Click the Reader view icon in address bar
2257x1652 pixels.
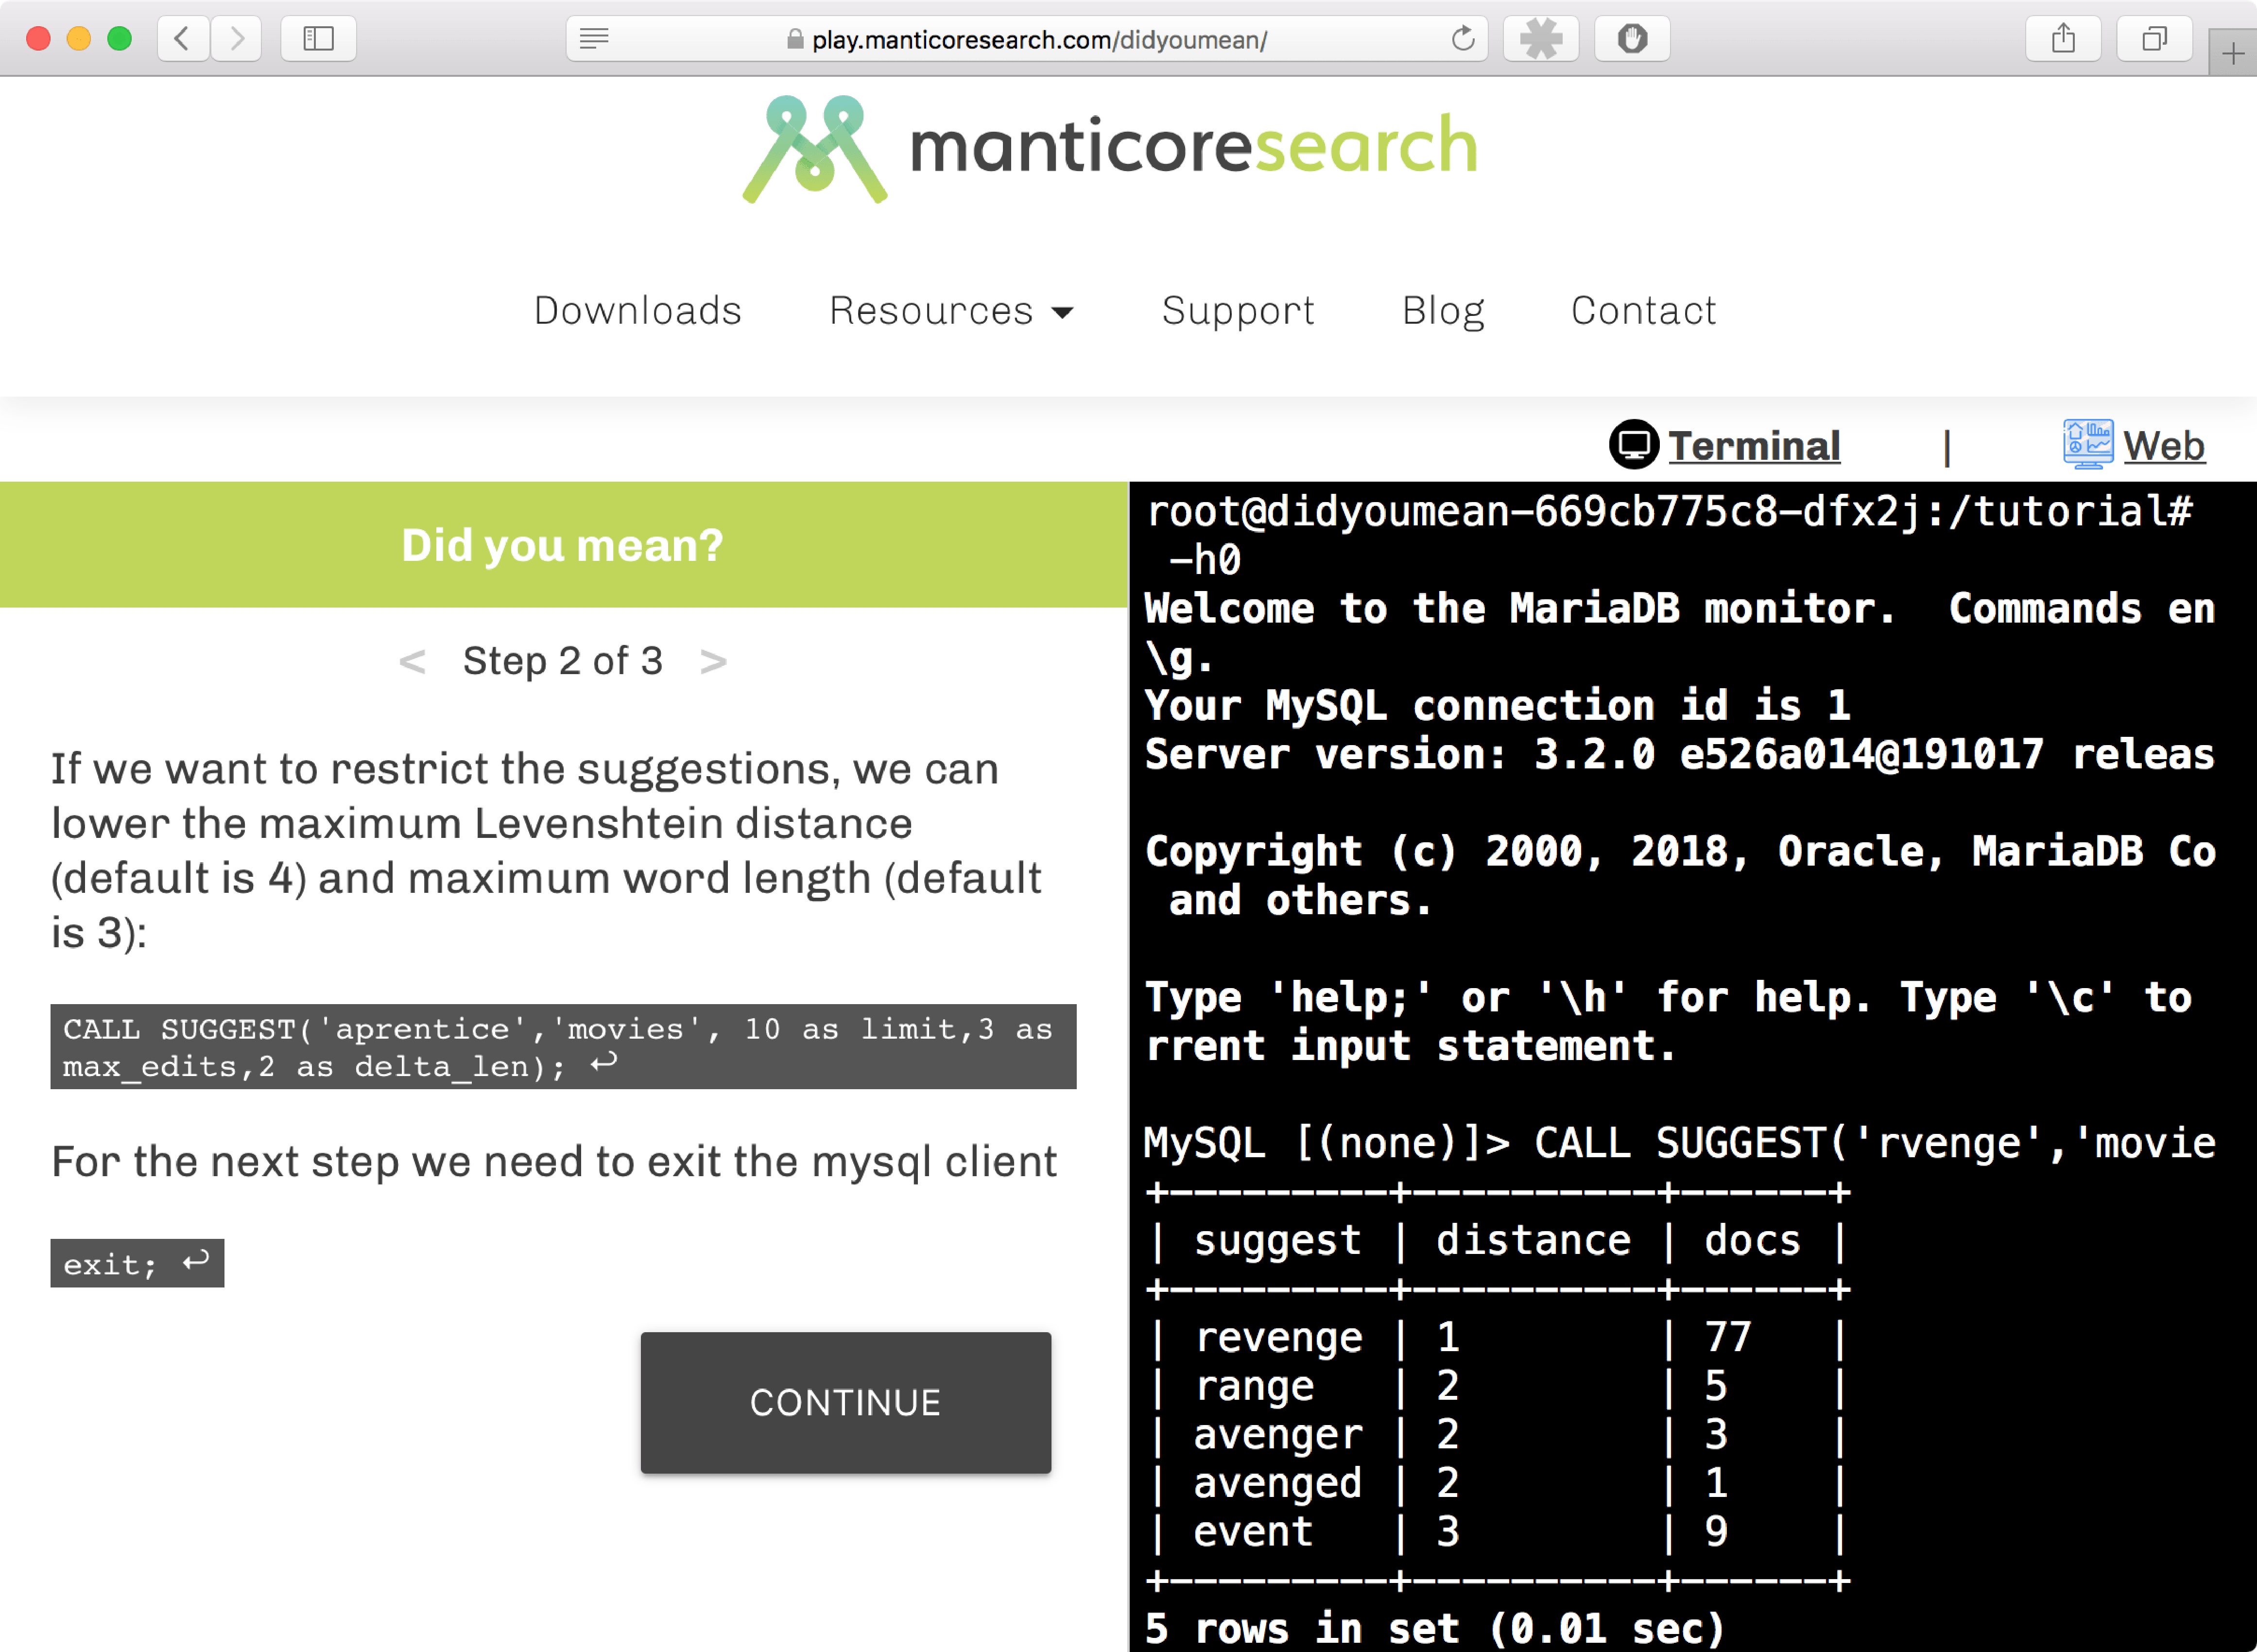(x=594, y=39)
